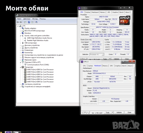Screen dimensions: 143x133
Task: Switch to Memory tab in upper CPU-Z window
Action: pyautogui.click(x=103, y=12)
